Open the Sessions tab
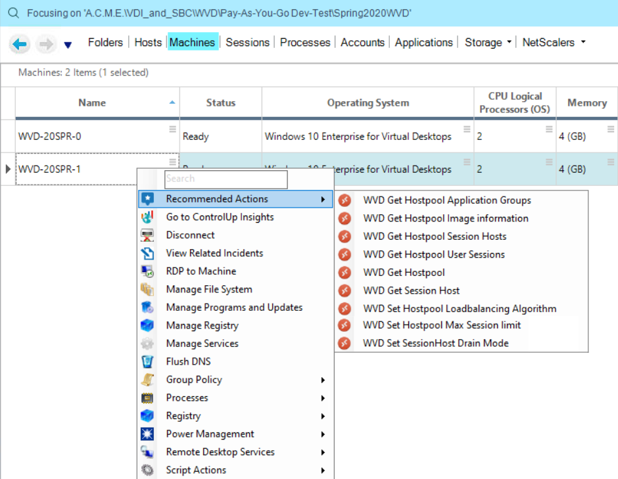Screen dimensions: 618x479 247,42
